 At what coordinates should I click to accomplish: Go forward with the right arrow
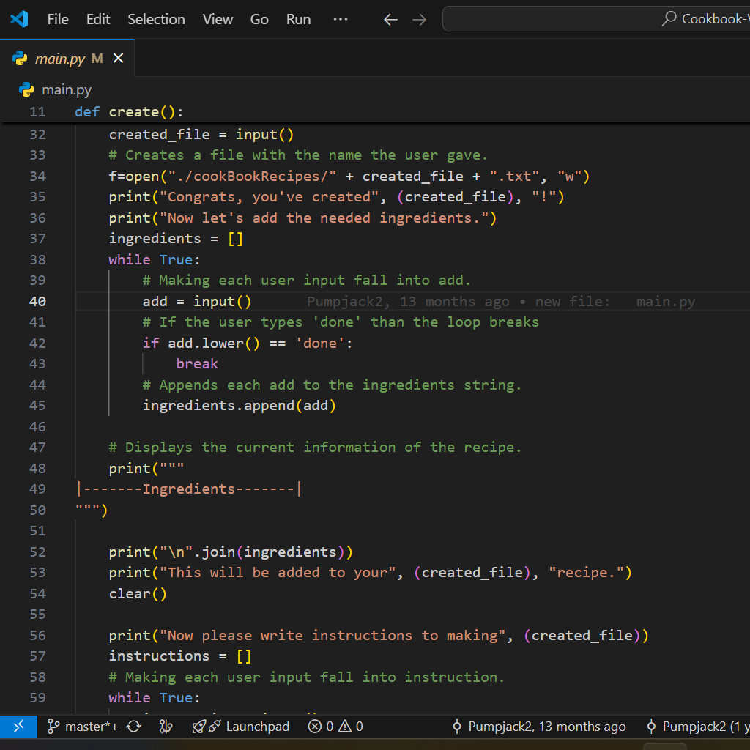(x=420, y=20)
